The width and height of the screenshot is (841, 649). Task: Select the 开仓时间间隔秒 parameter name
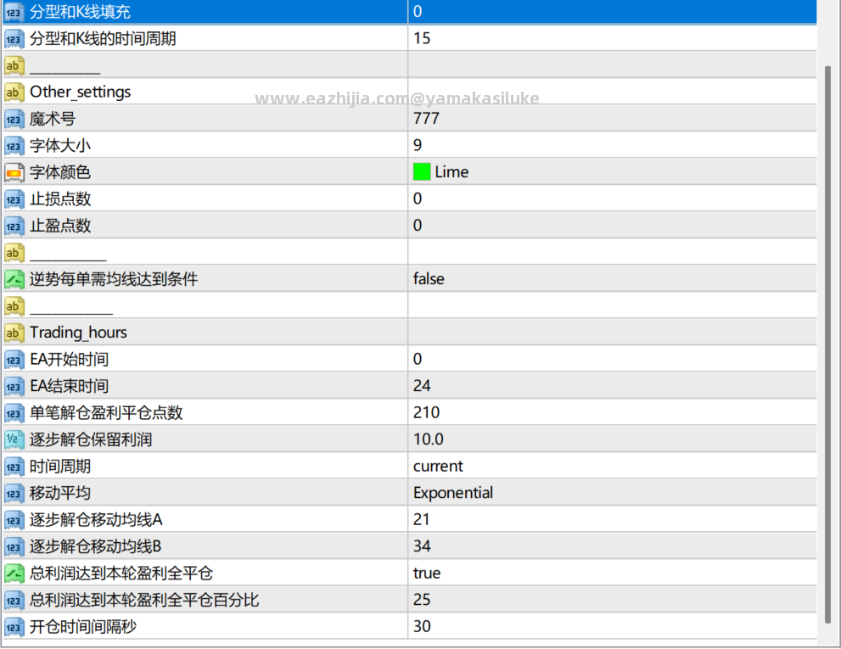(83, 626)
